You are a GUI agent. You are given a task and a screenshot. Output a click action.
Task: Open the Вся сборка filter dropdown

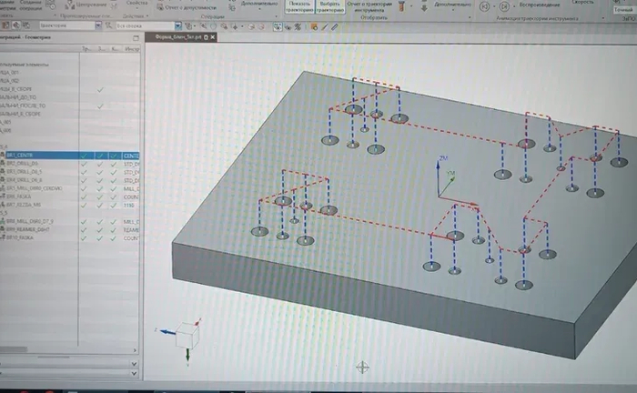[177, 25]
